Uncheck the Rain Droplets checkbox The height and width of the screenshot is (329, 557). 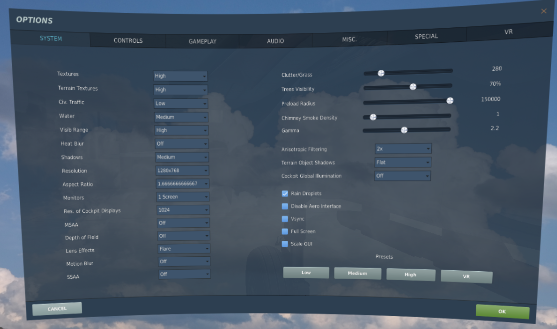(x=285, y=193)
